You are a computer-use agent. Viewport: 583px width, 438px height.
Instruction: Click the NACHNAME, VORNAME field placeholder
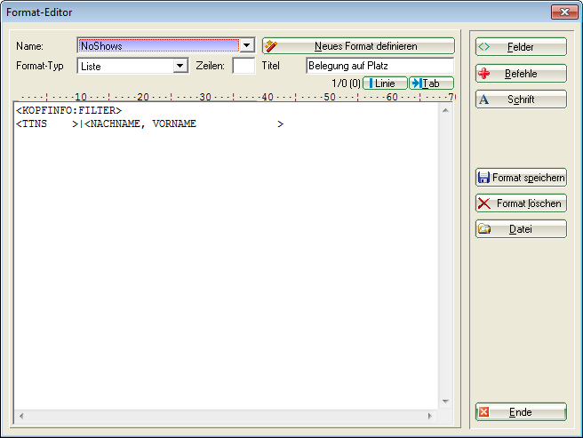pos(142,124)
